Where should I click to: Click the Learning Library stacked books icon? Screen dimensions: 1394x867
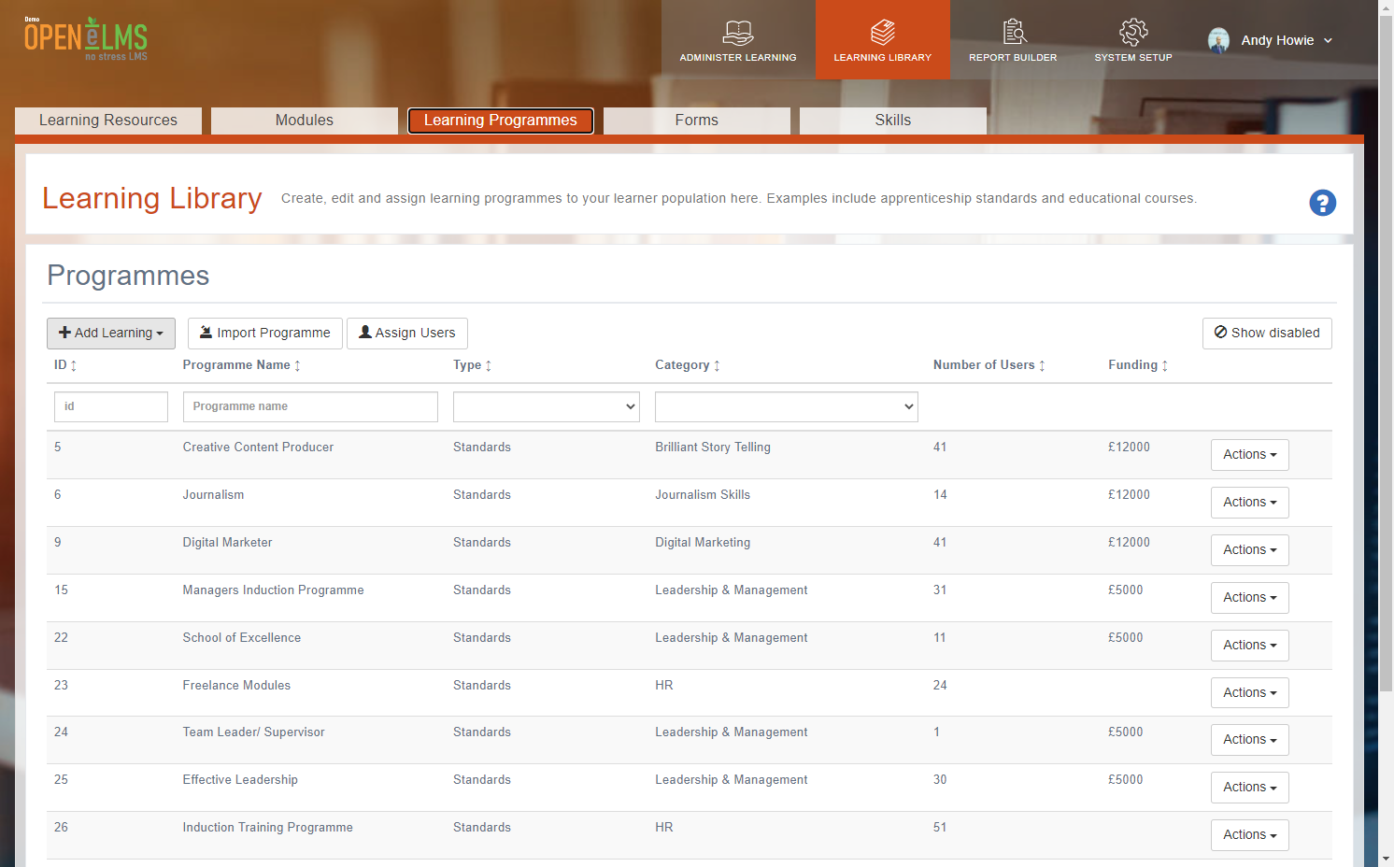point(883,33)
